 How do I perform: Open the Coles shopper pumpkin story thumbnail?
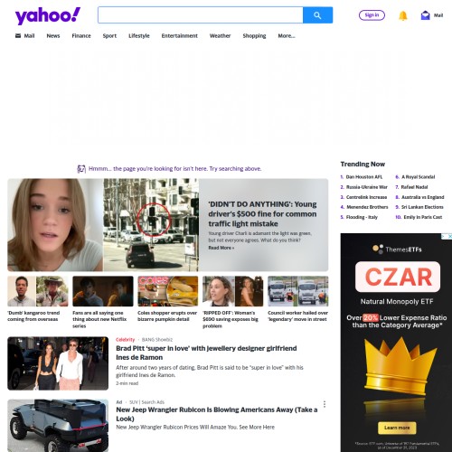coord(168,291)
